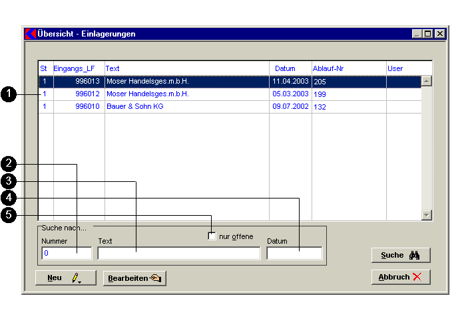Click the User column header
Image resolution: width=472 pixels, height=320 pixels.
coord(395,68)
